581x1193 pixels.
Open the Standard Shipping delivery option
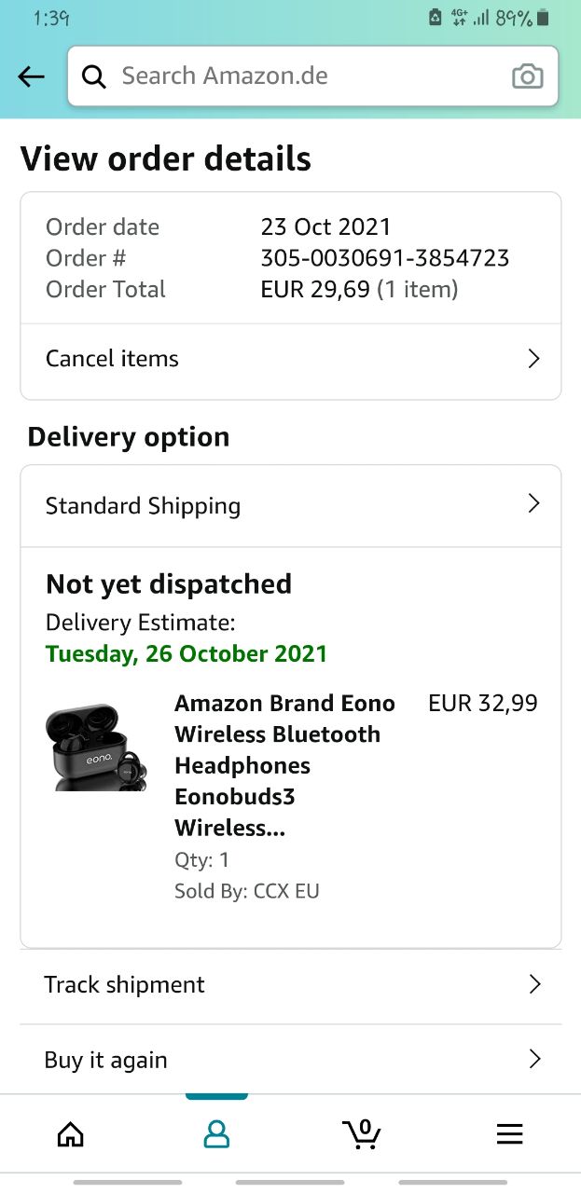[x=144, y=506]
